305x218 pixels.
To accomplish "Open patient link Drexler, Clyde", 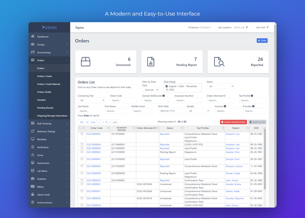I will click(x=233, y=173).
